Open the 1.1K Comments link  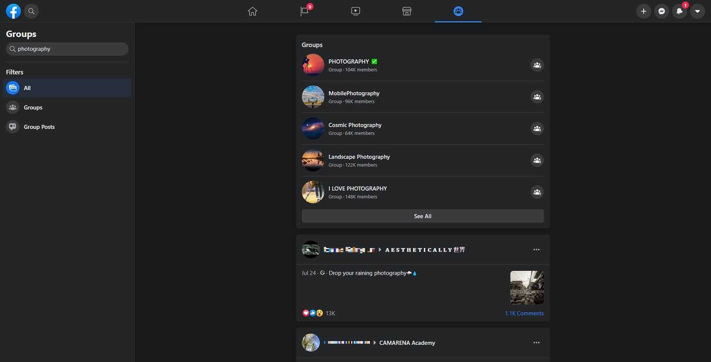coord(524,314)
